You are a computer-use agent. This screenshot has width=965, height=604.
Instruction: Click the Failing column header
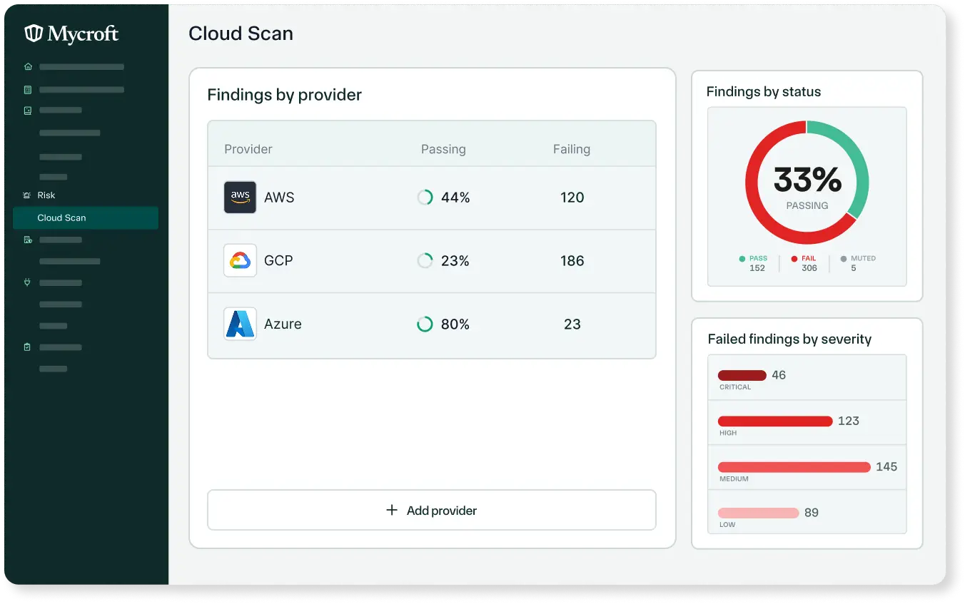coord(572,149)
